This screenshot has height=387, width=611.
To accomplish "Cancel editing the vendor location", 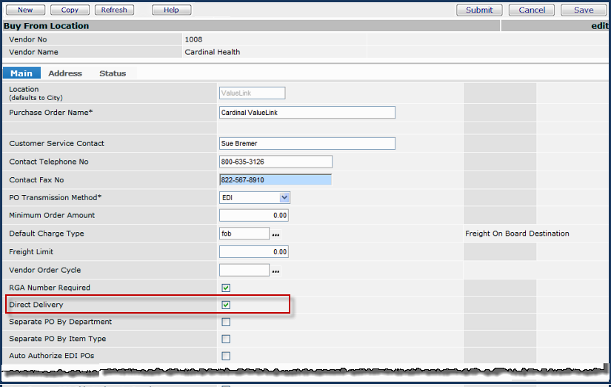I will pos(532,10).
